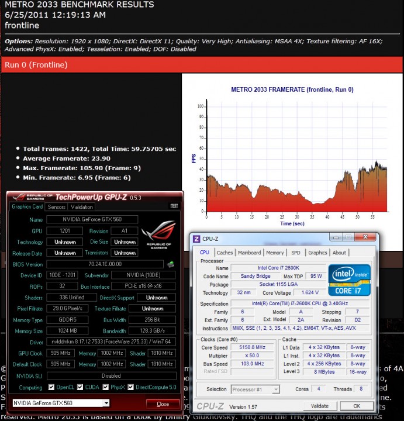The image size is (404, 421).
Task: Click the Max. Framerate 105.90 line
Action: tap(82, 168)
